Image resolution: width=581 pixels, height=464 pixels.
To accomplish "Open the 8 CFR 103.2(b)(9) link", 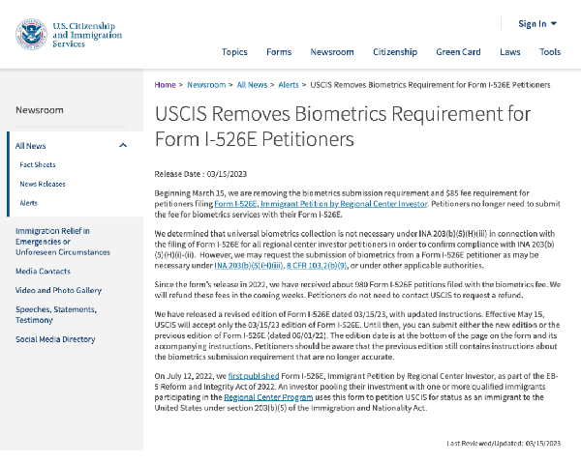I will (317, 265).
